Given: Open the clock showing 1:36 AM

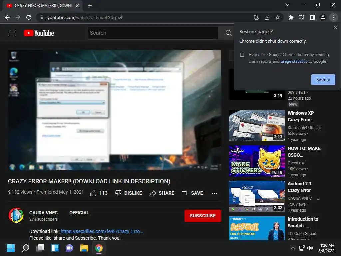Looking at the screenshot, I should [x=327, y=248].
